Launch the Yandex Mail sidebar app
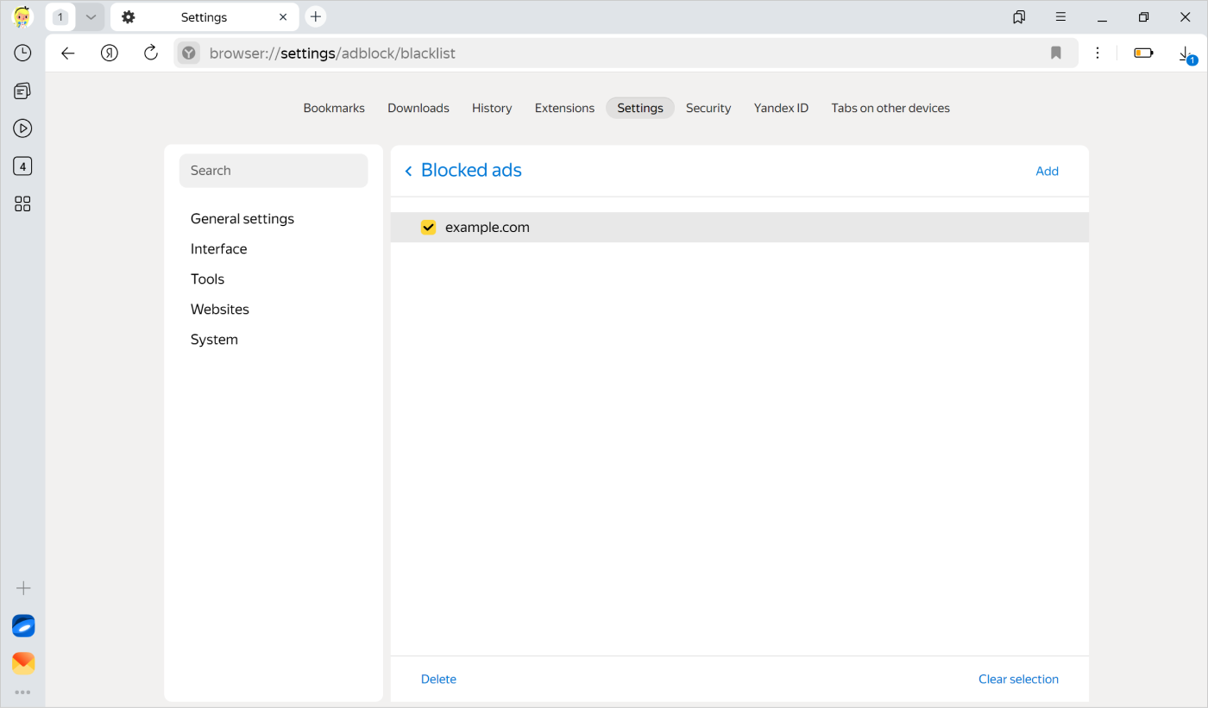The image size is (1208, 708). [23, 662]
